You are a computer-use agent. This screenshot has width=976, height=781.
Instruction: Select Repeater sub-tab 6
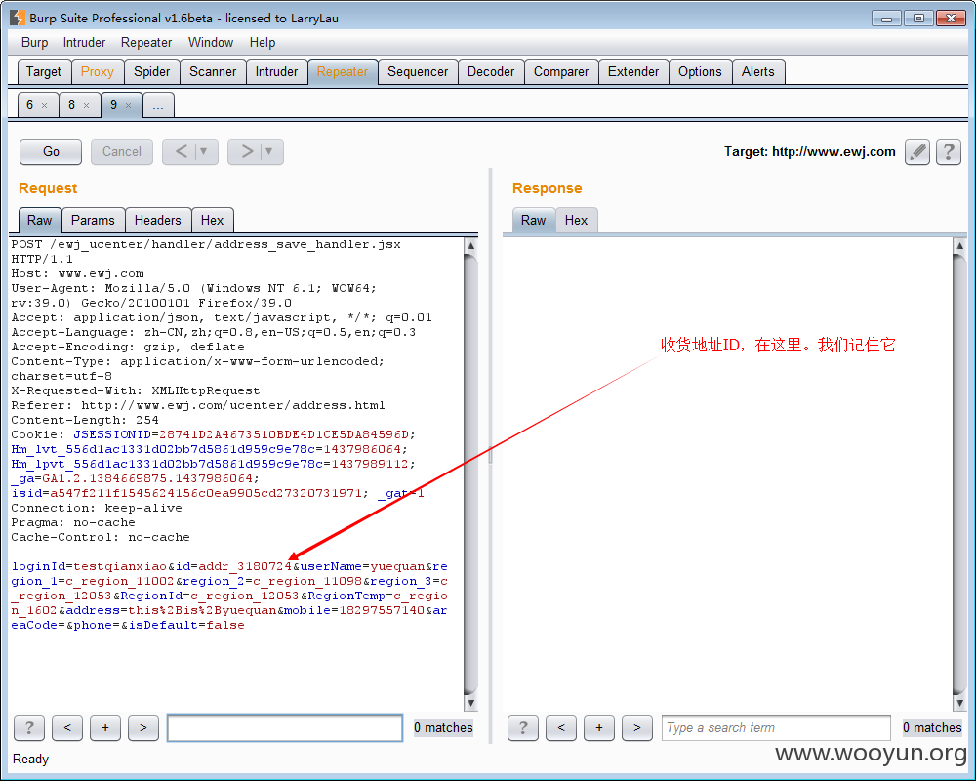coord(29,104)
